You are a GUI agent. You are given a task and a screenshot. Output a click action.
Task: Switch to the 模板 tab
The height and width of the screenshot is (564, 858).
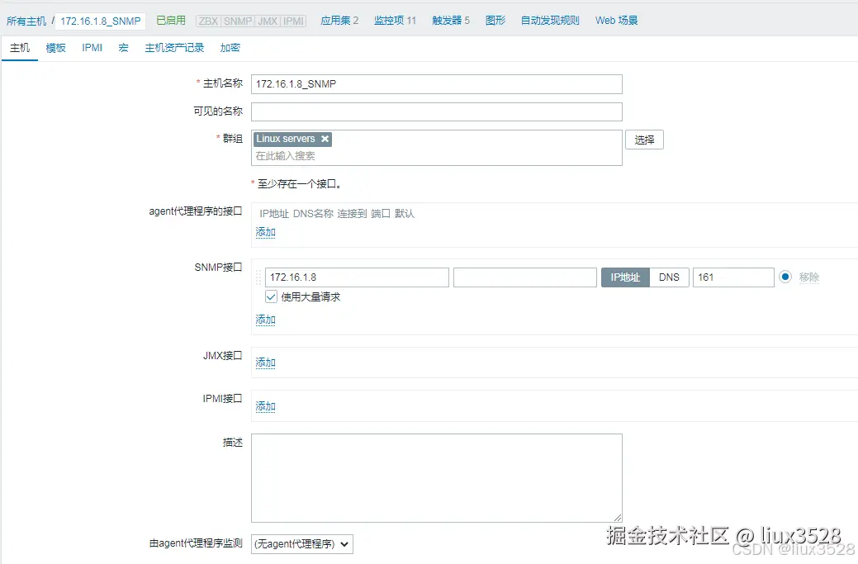56,48
